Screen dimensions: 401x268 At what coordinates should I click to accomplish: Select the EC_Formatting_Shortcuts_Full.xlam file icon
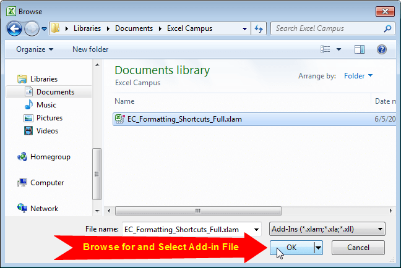pyautogui.click(x=120, y=119)
